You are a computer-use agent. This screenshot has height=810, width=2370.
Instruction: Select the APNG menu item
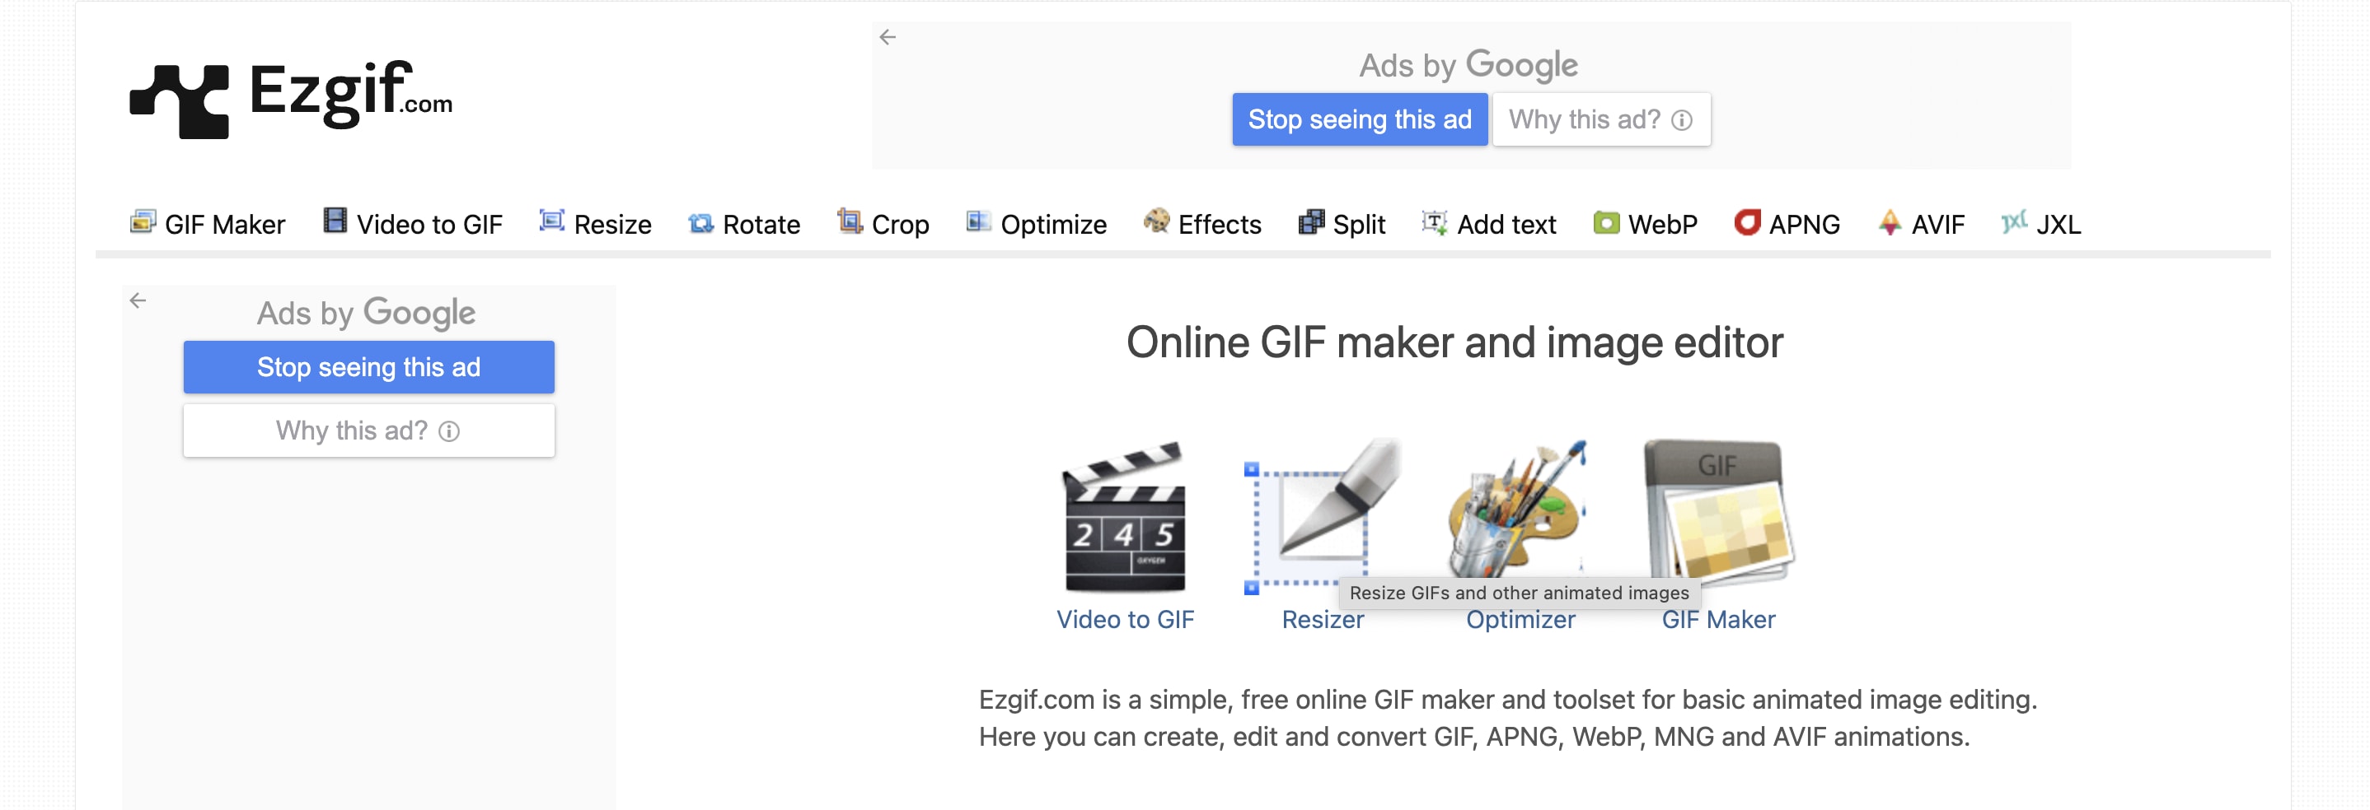click(x=1787, y=225)
